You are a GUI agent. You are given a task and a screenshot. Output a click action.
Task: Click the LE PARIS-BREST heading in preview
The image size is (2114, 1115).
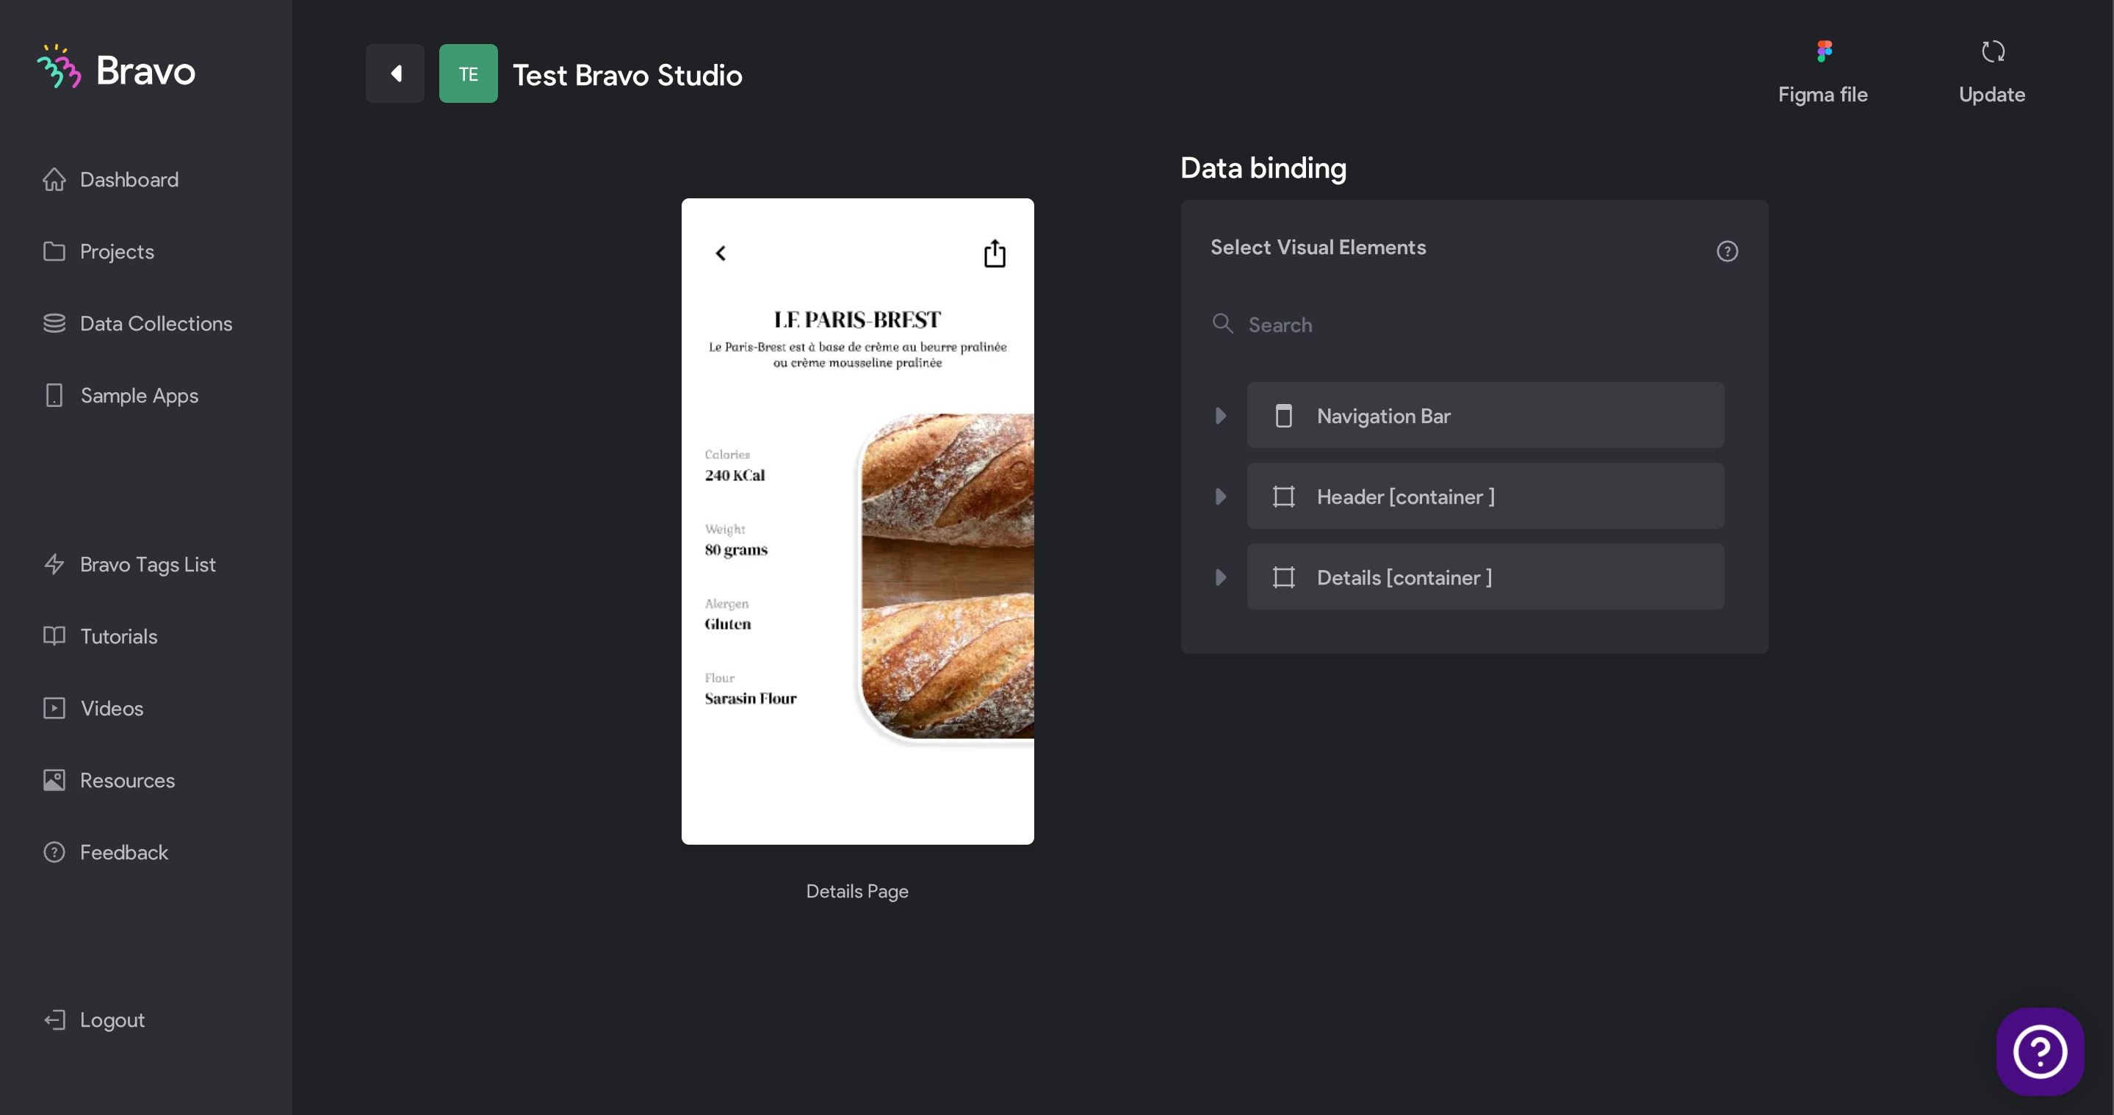[x=856, y=320]
